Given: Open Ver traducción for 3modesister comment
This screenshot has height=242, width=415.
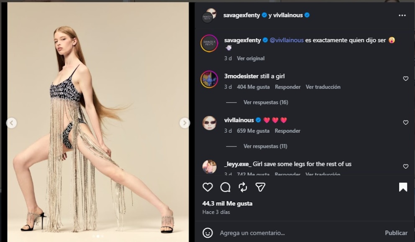Looking at the screenshot, I should [323, 87].
